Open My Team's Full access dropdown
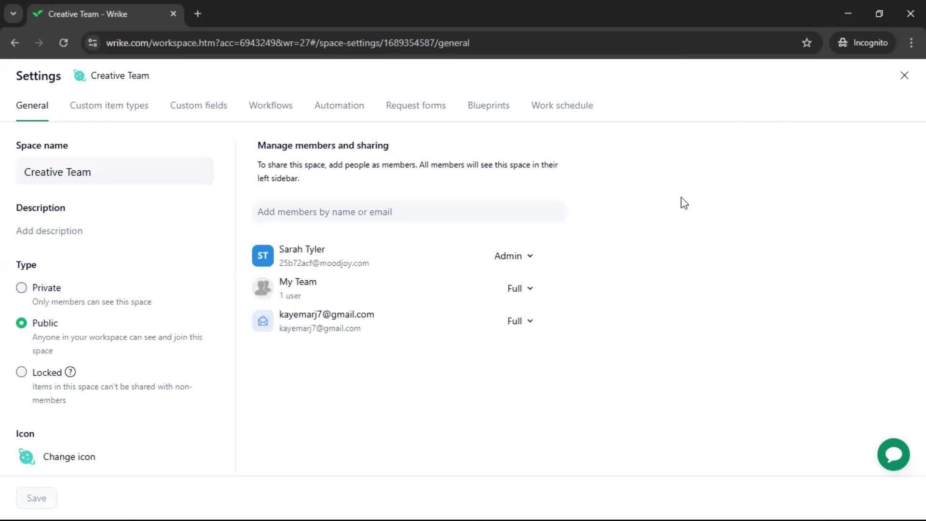The width and height of the screenshot is (926, 521). (x=519, y=288)
